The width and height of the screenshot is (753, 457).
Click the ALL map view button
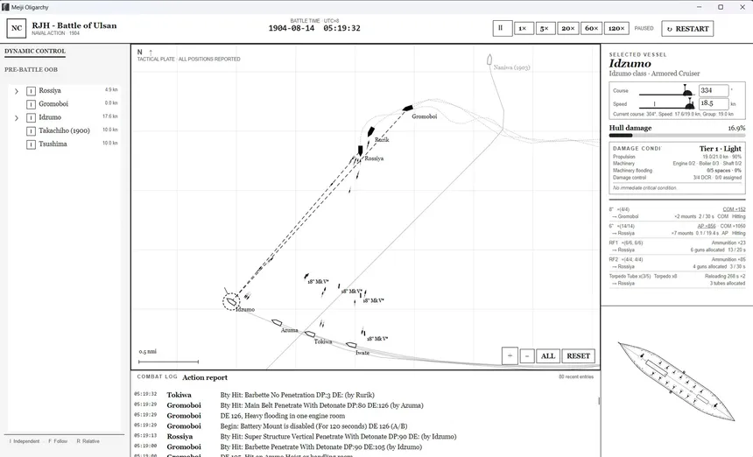547,355
